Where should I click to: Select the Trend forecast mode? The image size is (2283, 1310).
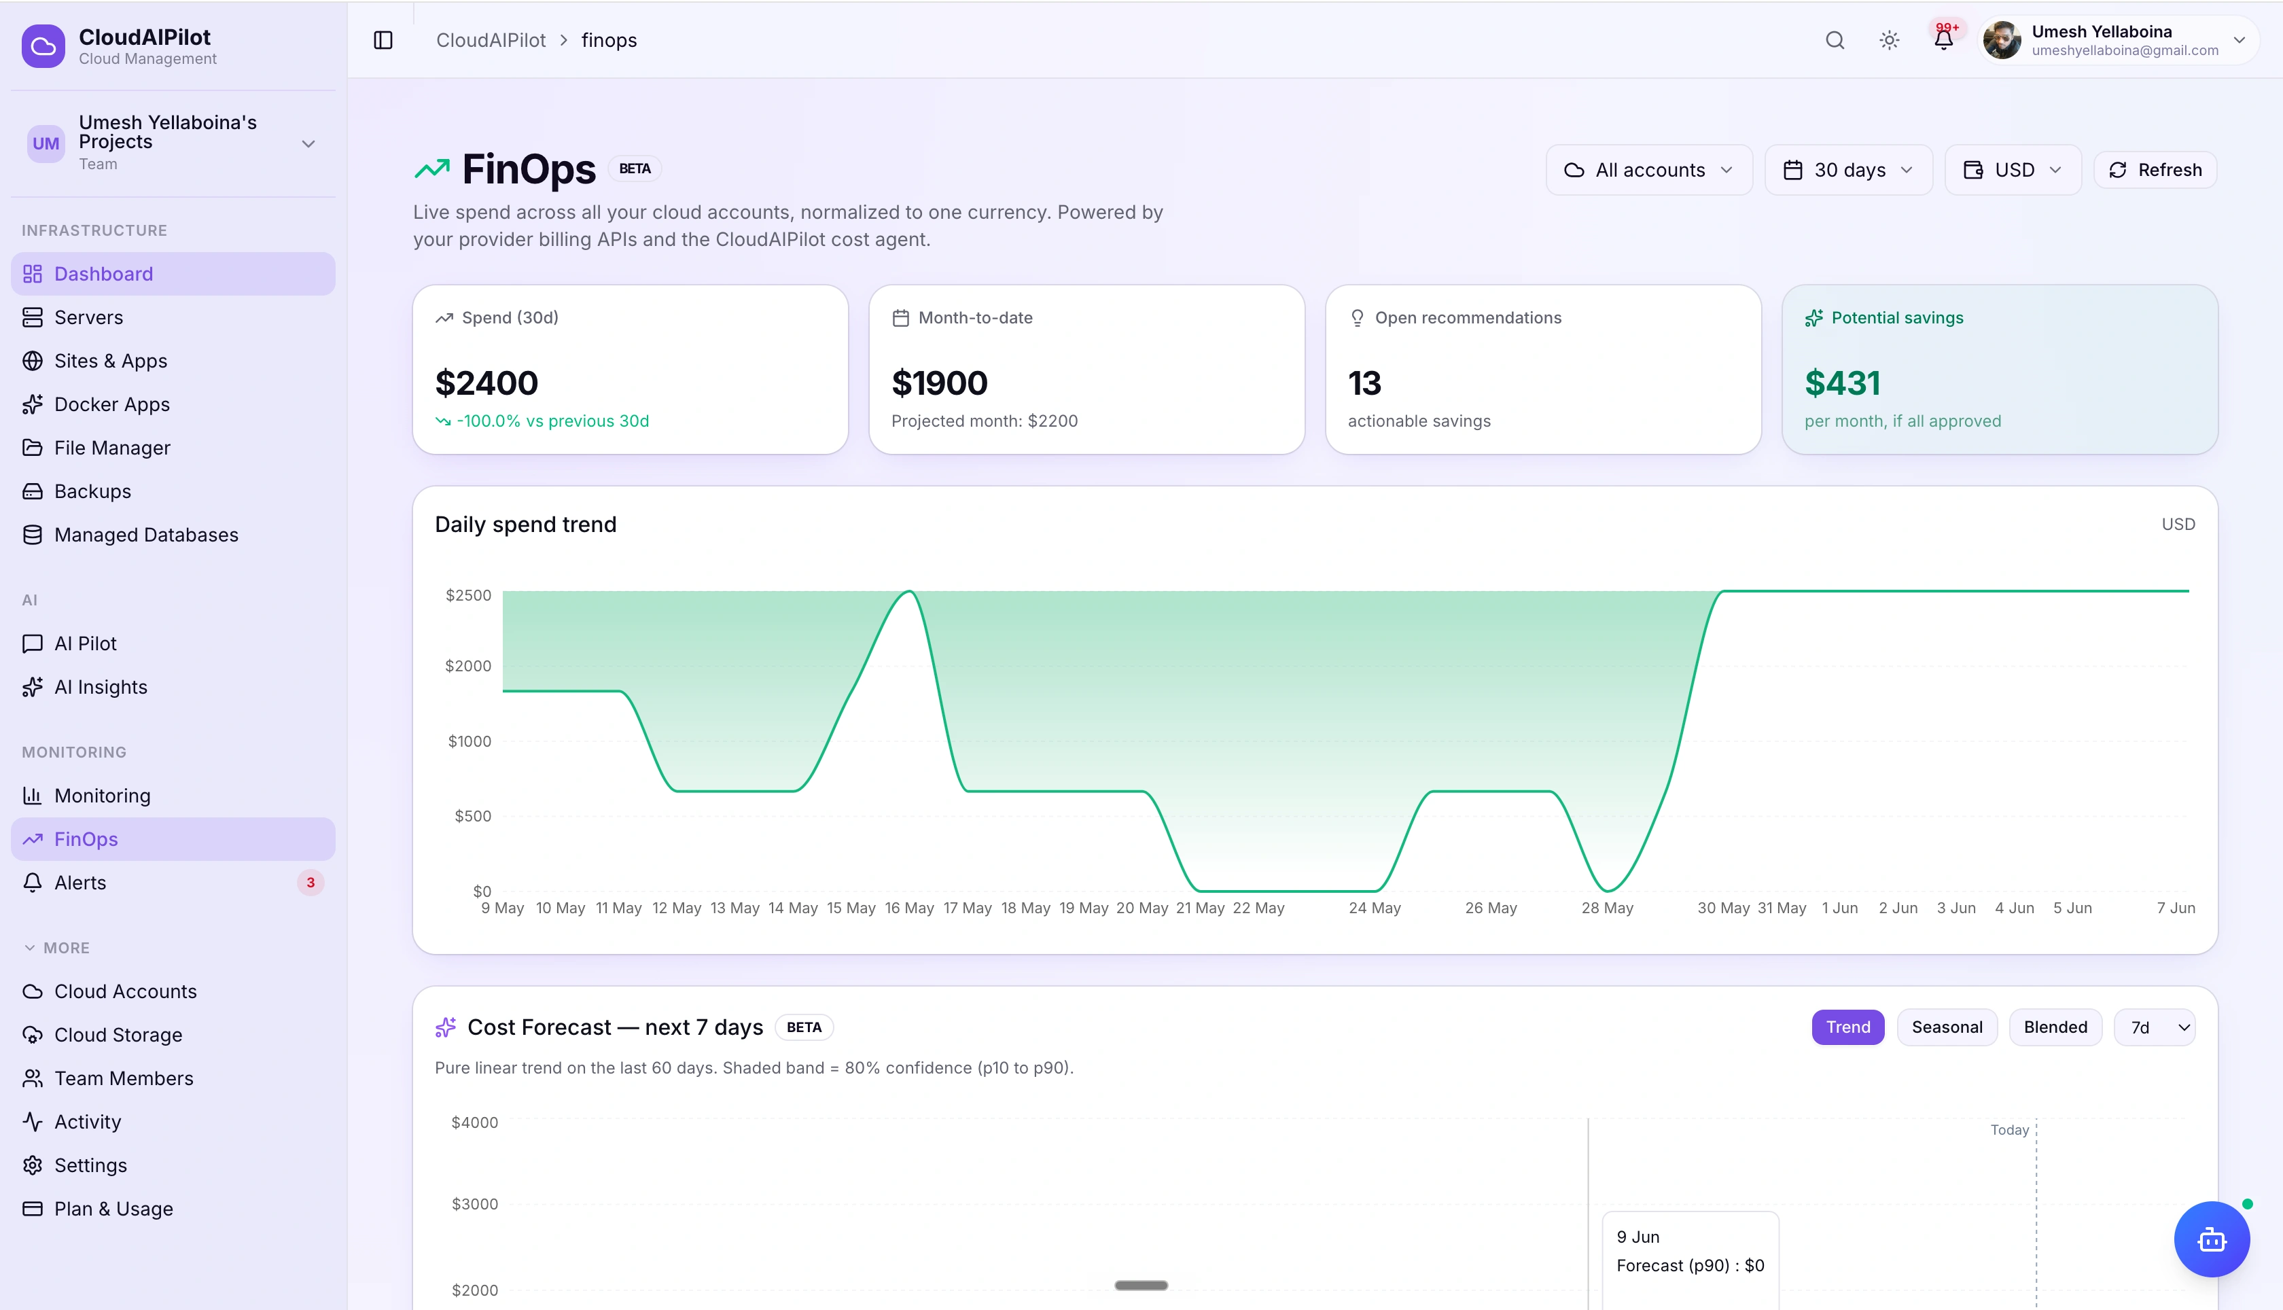[1847, 1027]
